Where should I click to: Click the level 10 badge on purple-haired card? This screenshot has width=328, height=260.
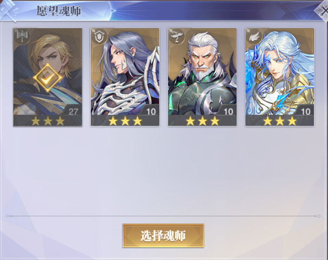151,112
